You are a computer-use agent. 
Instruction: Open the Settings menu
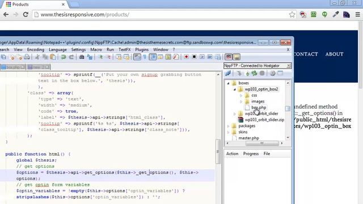click(78, 49)
